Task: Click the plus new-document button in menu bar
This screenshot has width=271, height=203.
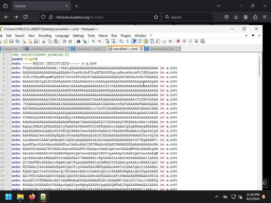Action: [x=246, y=36]
